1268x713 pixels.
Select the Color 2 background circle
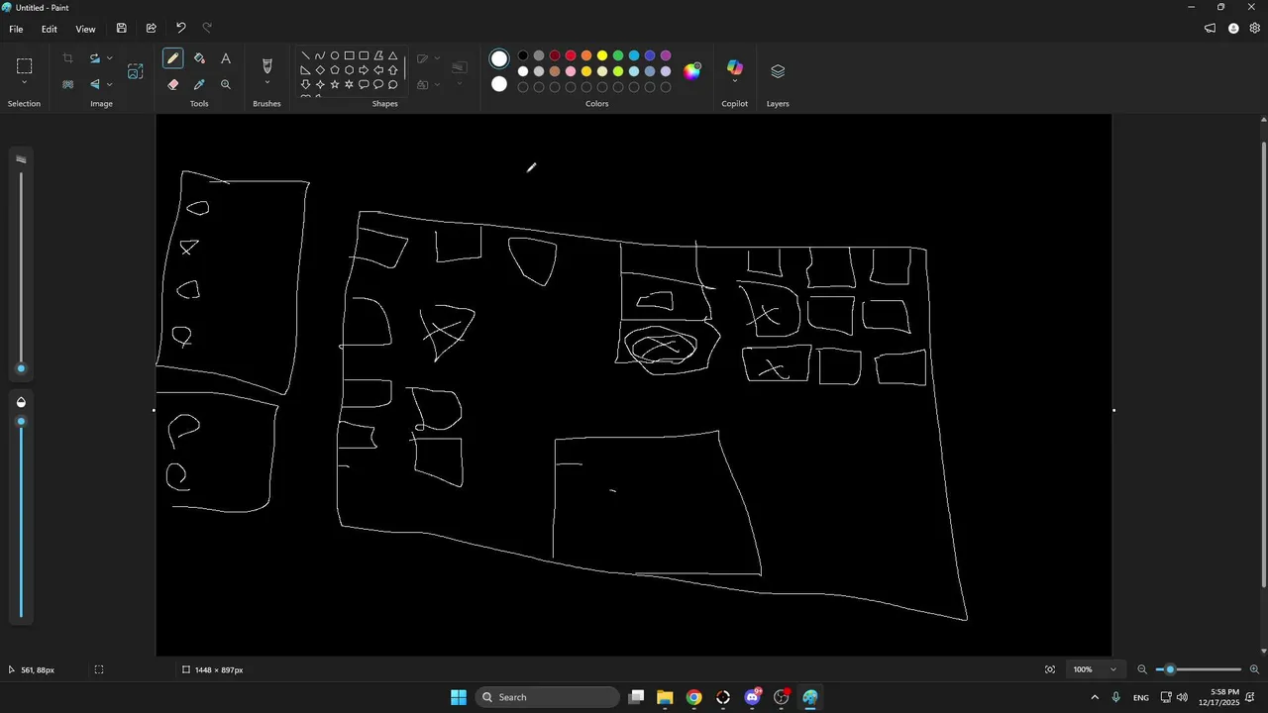499,84
